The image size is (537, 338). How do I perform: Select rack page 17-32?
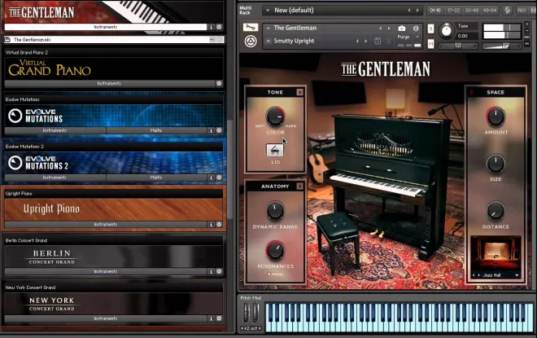453,11
